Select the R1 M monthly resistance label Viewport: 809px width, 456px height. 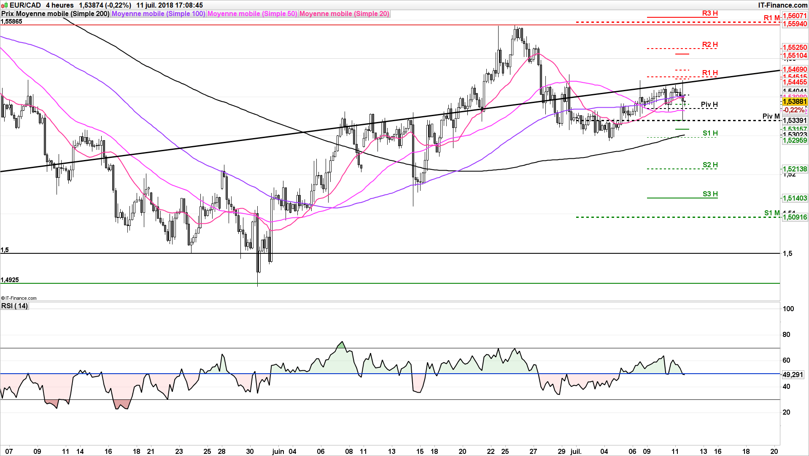[x=772, y=18]
